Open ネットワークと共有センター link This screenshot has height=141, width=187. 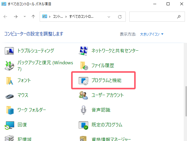coord(115,51)
